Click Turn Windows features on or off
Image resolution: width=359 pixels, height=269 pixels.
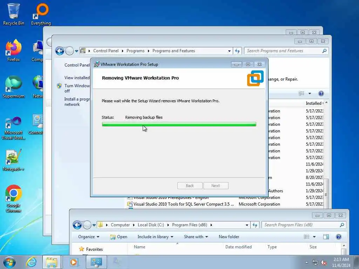(77, 88)
